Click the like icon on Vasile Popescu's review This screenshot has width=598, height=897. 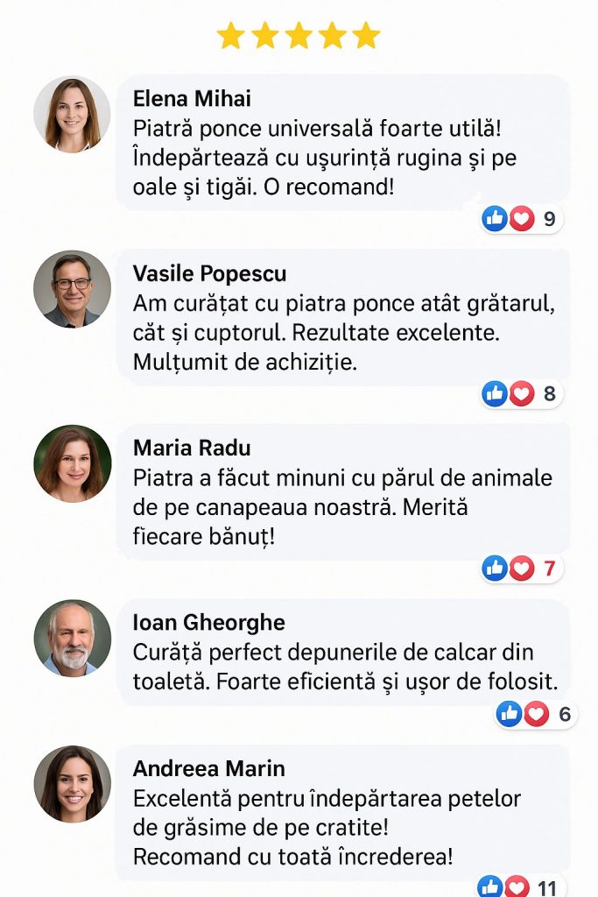pos(495,393)
